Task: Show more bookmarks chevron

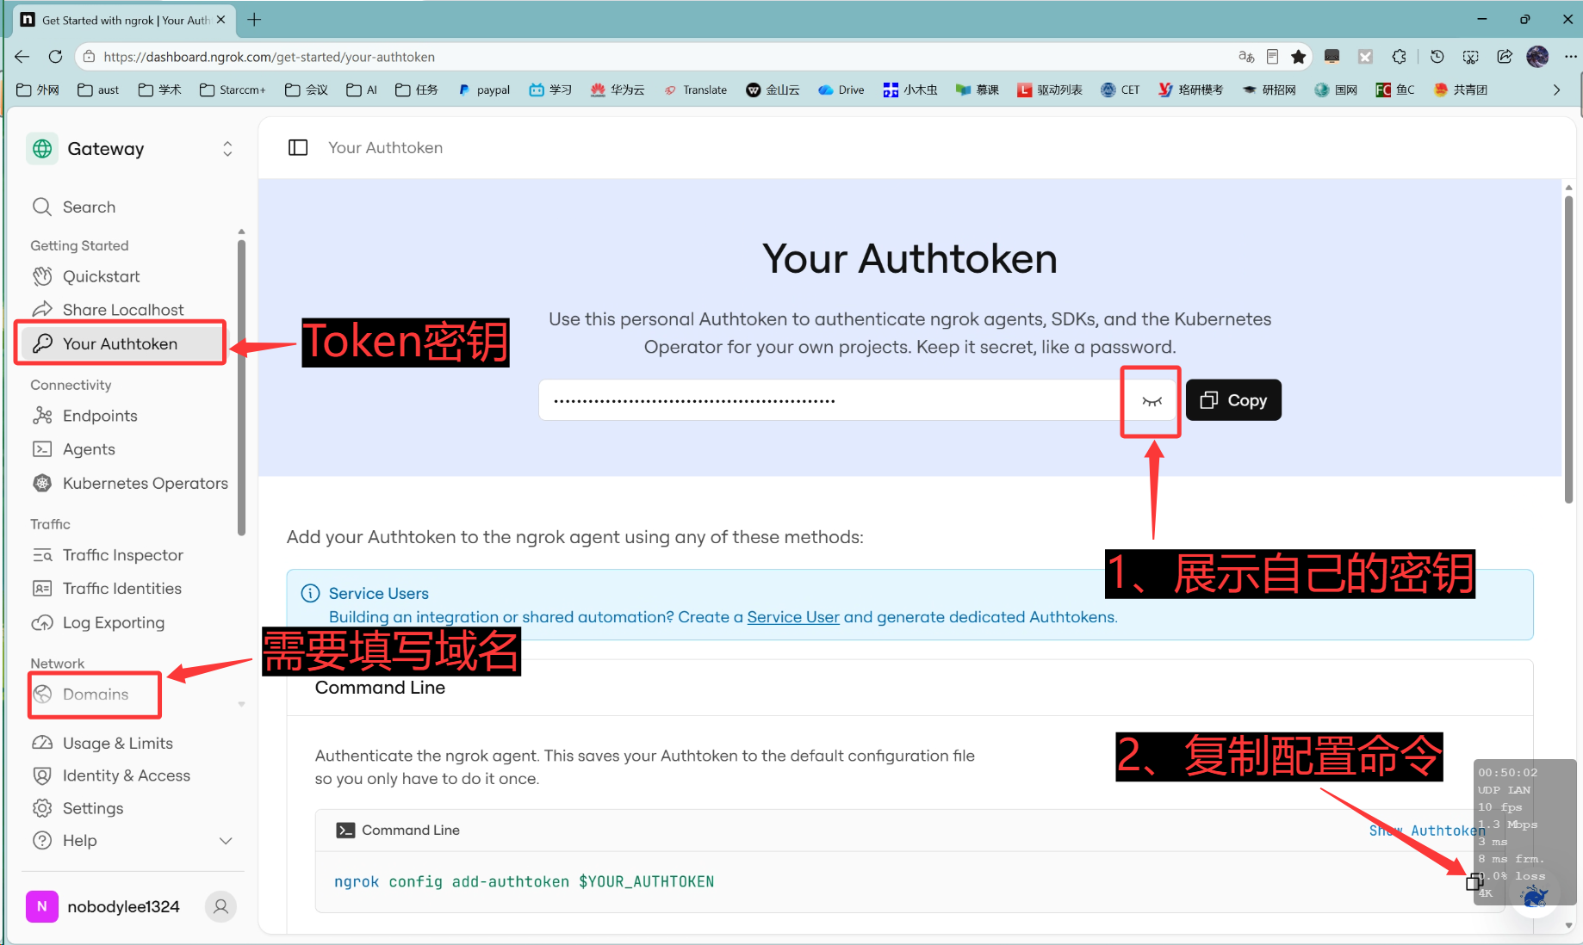Action: click(1556, 90)
